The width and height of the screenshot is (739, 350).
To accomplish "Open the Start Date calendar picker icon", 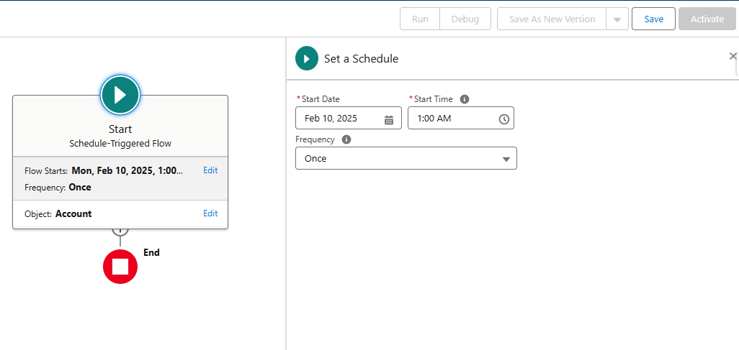I will click(x=389, y=119).
